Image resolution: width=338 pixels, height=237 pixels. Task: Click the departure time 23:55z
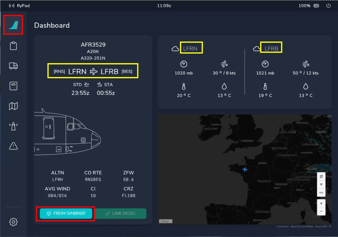coord(80,93)
